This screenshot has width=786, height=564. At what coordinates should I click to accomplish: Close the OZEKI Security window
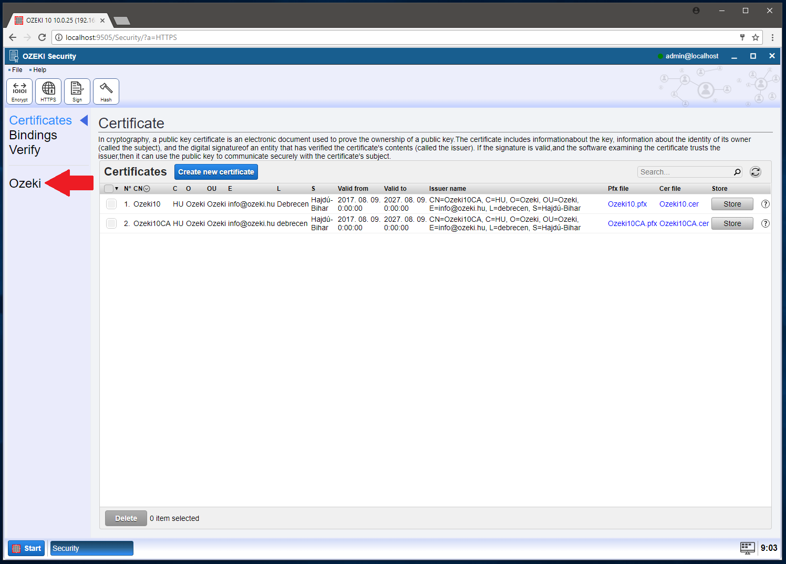[772, 56]
